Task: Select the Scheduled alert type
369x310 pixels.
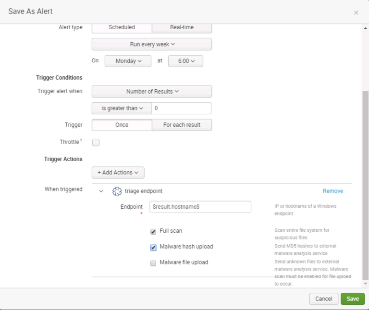Action: tap(122, 27)
